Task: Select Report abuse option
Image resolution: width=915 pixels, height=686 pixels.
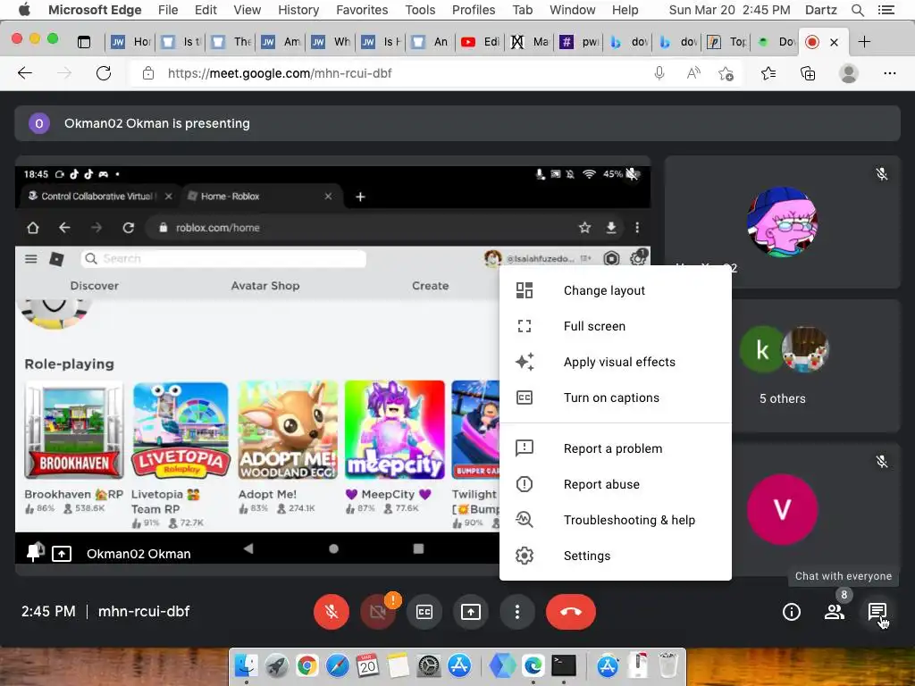Action: (615, 484)
